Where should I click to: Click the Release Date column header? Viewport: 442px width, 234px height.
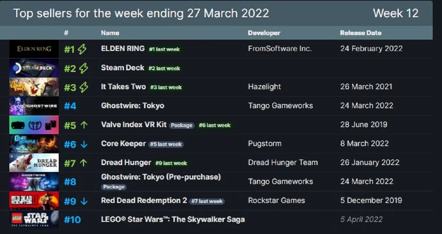point(361,33)
